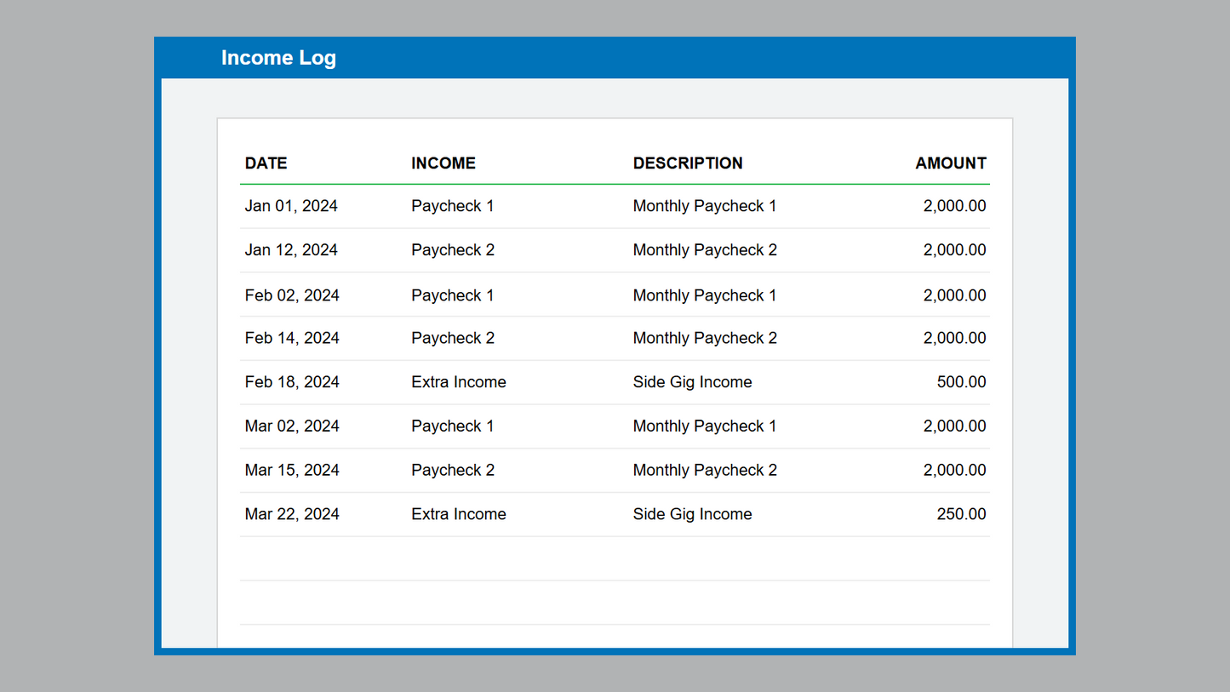Viewport: 1230px width, 692px height.
Task: Select the 2,000.00 amount for Mar 15
Action: pos(955,471)
